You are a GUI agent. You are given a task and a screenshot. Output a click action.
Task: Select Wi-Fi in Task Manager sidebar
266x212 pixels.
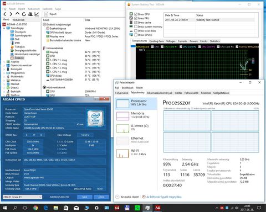(x=136, y=153)
